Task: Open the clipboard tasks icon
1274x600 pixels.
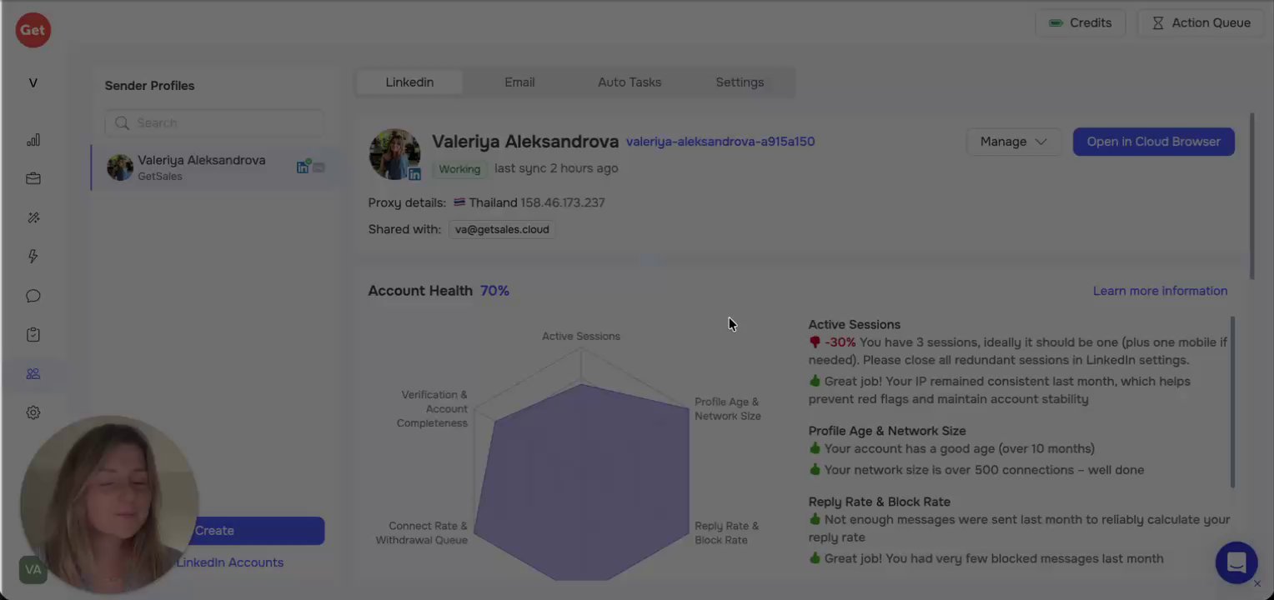Action: (33, 335)
